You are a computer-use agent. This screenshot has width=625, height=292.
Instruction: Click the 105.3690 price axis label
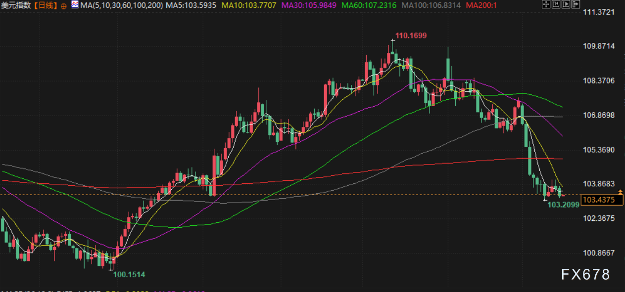[599, 150]
